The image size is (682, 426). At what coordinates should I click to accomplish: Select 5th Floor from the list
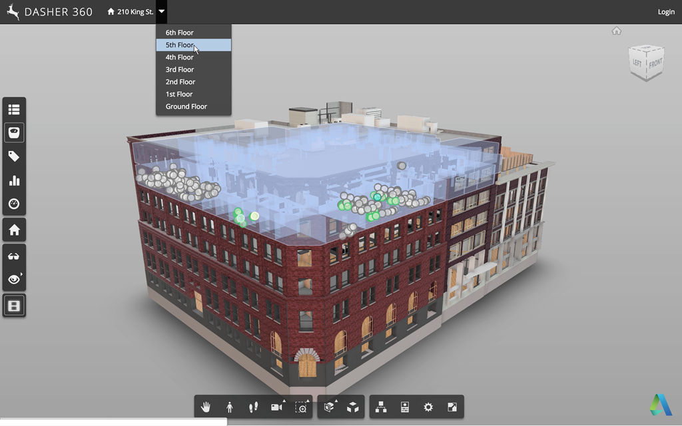coord(180,45)
